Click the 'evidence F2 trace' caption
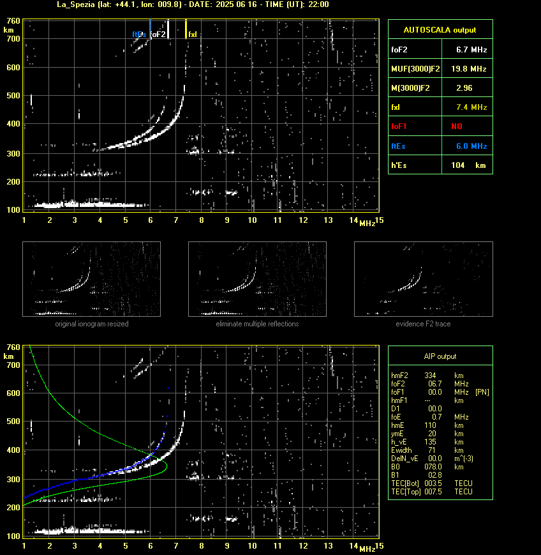The height and width of the screenshot is (555, 541). (x=423, y=324)
